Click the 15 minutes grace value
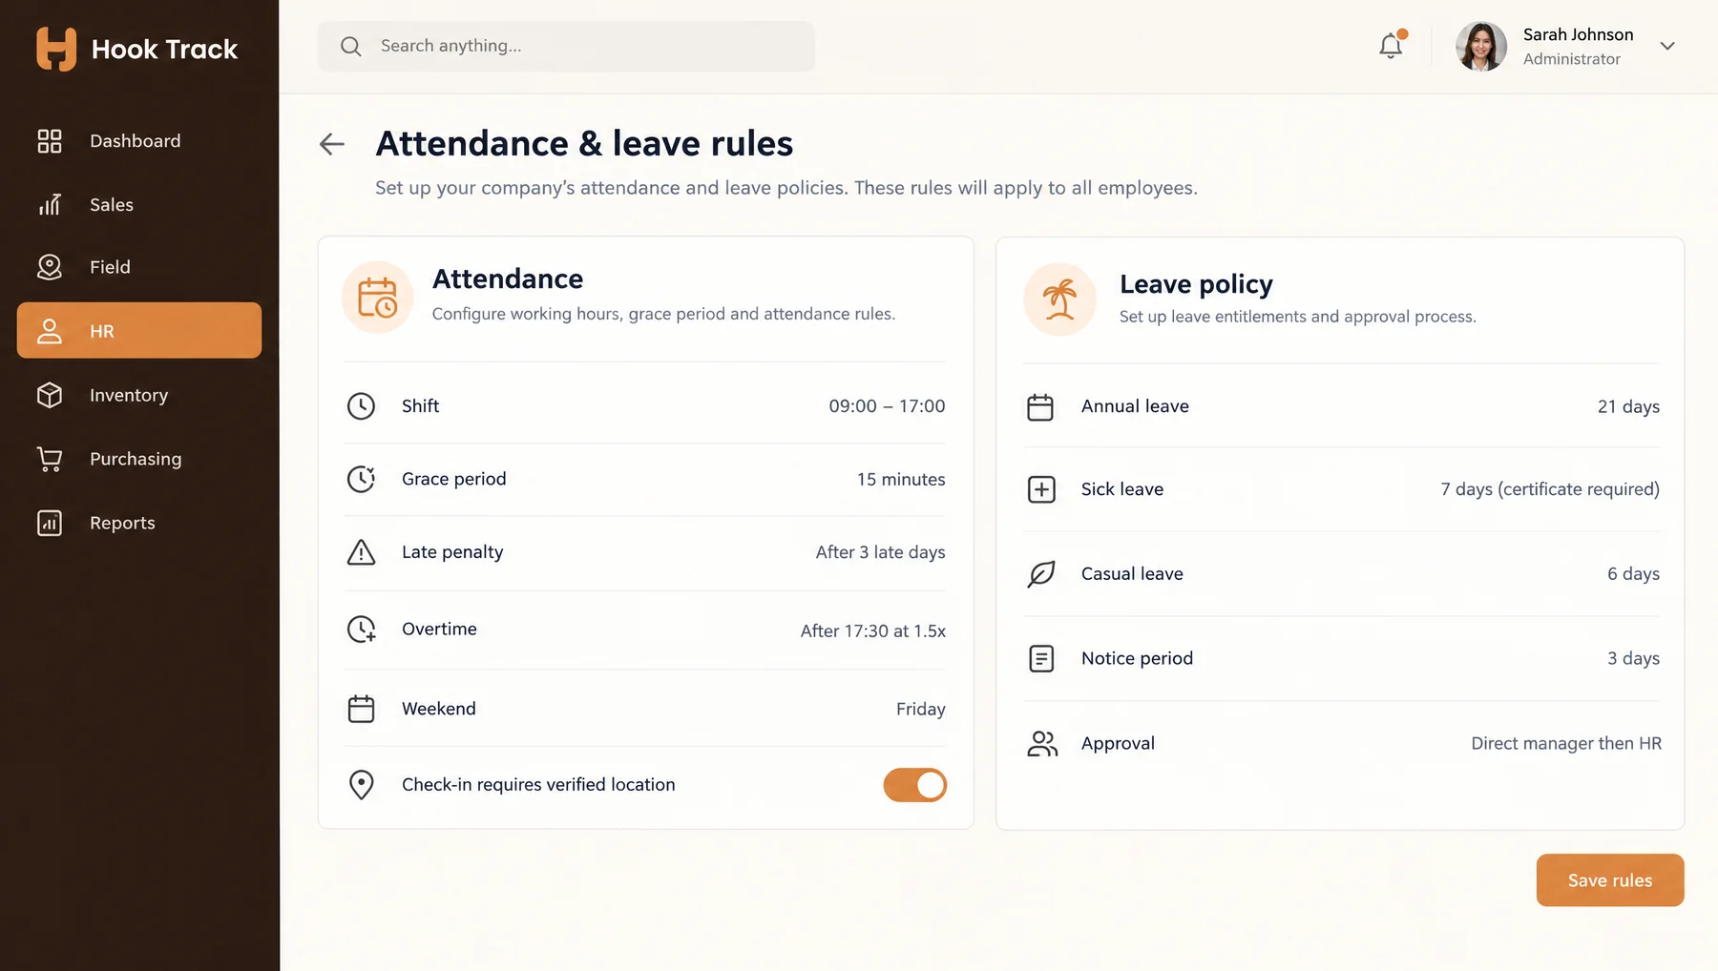 [x=901, y=480]
